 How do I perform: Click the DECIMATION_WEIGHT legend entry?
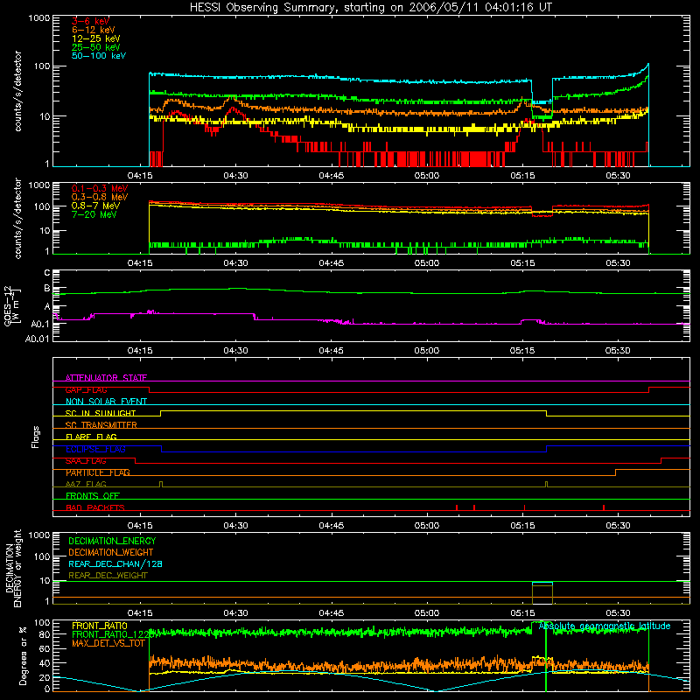[x=111, y=552]
